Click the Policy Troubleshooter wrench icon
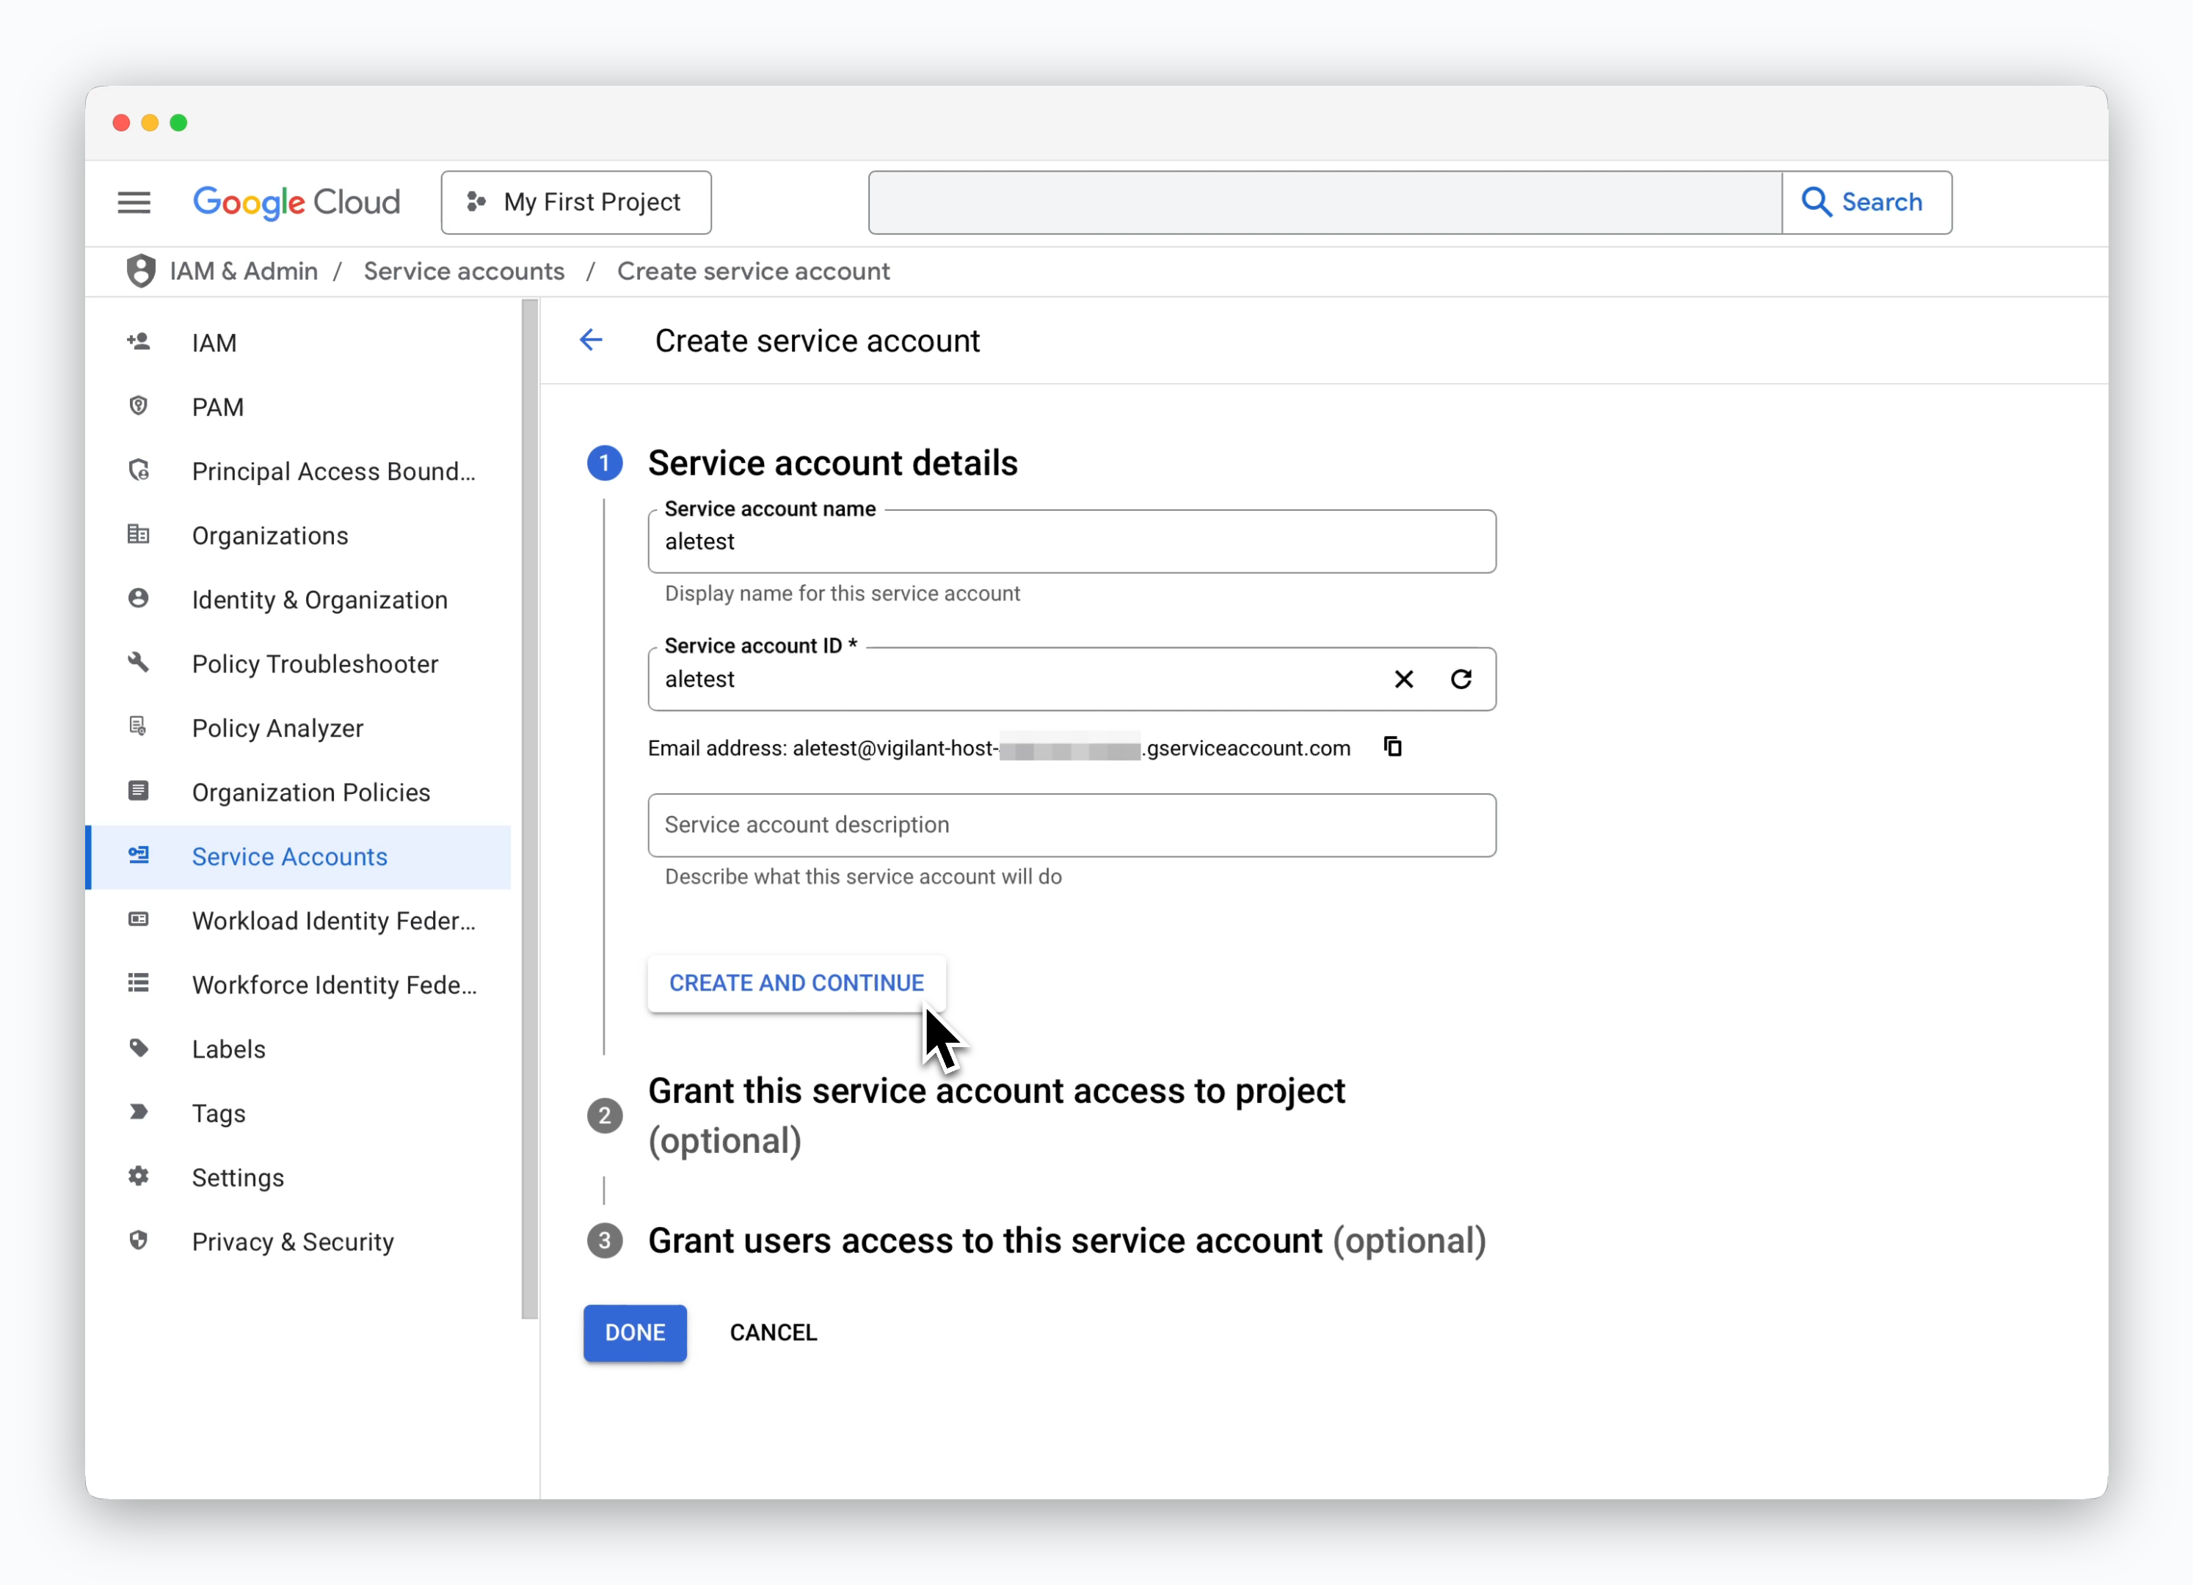 [x=138, y=663]
